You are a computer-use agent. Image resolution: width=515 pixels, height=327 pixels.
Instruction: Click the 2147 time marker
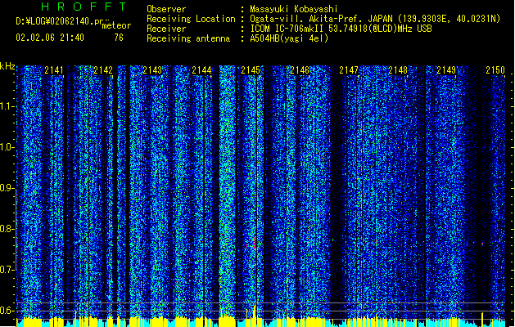349,70
